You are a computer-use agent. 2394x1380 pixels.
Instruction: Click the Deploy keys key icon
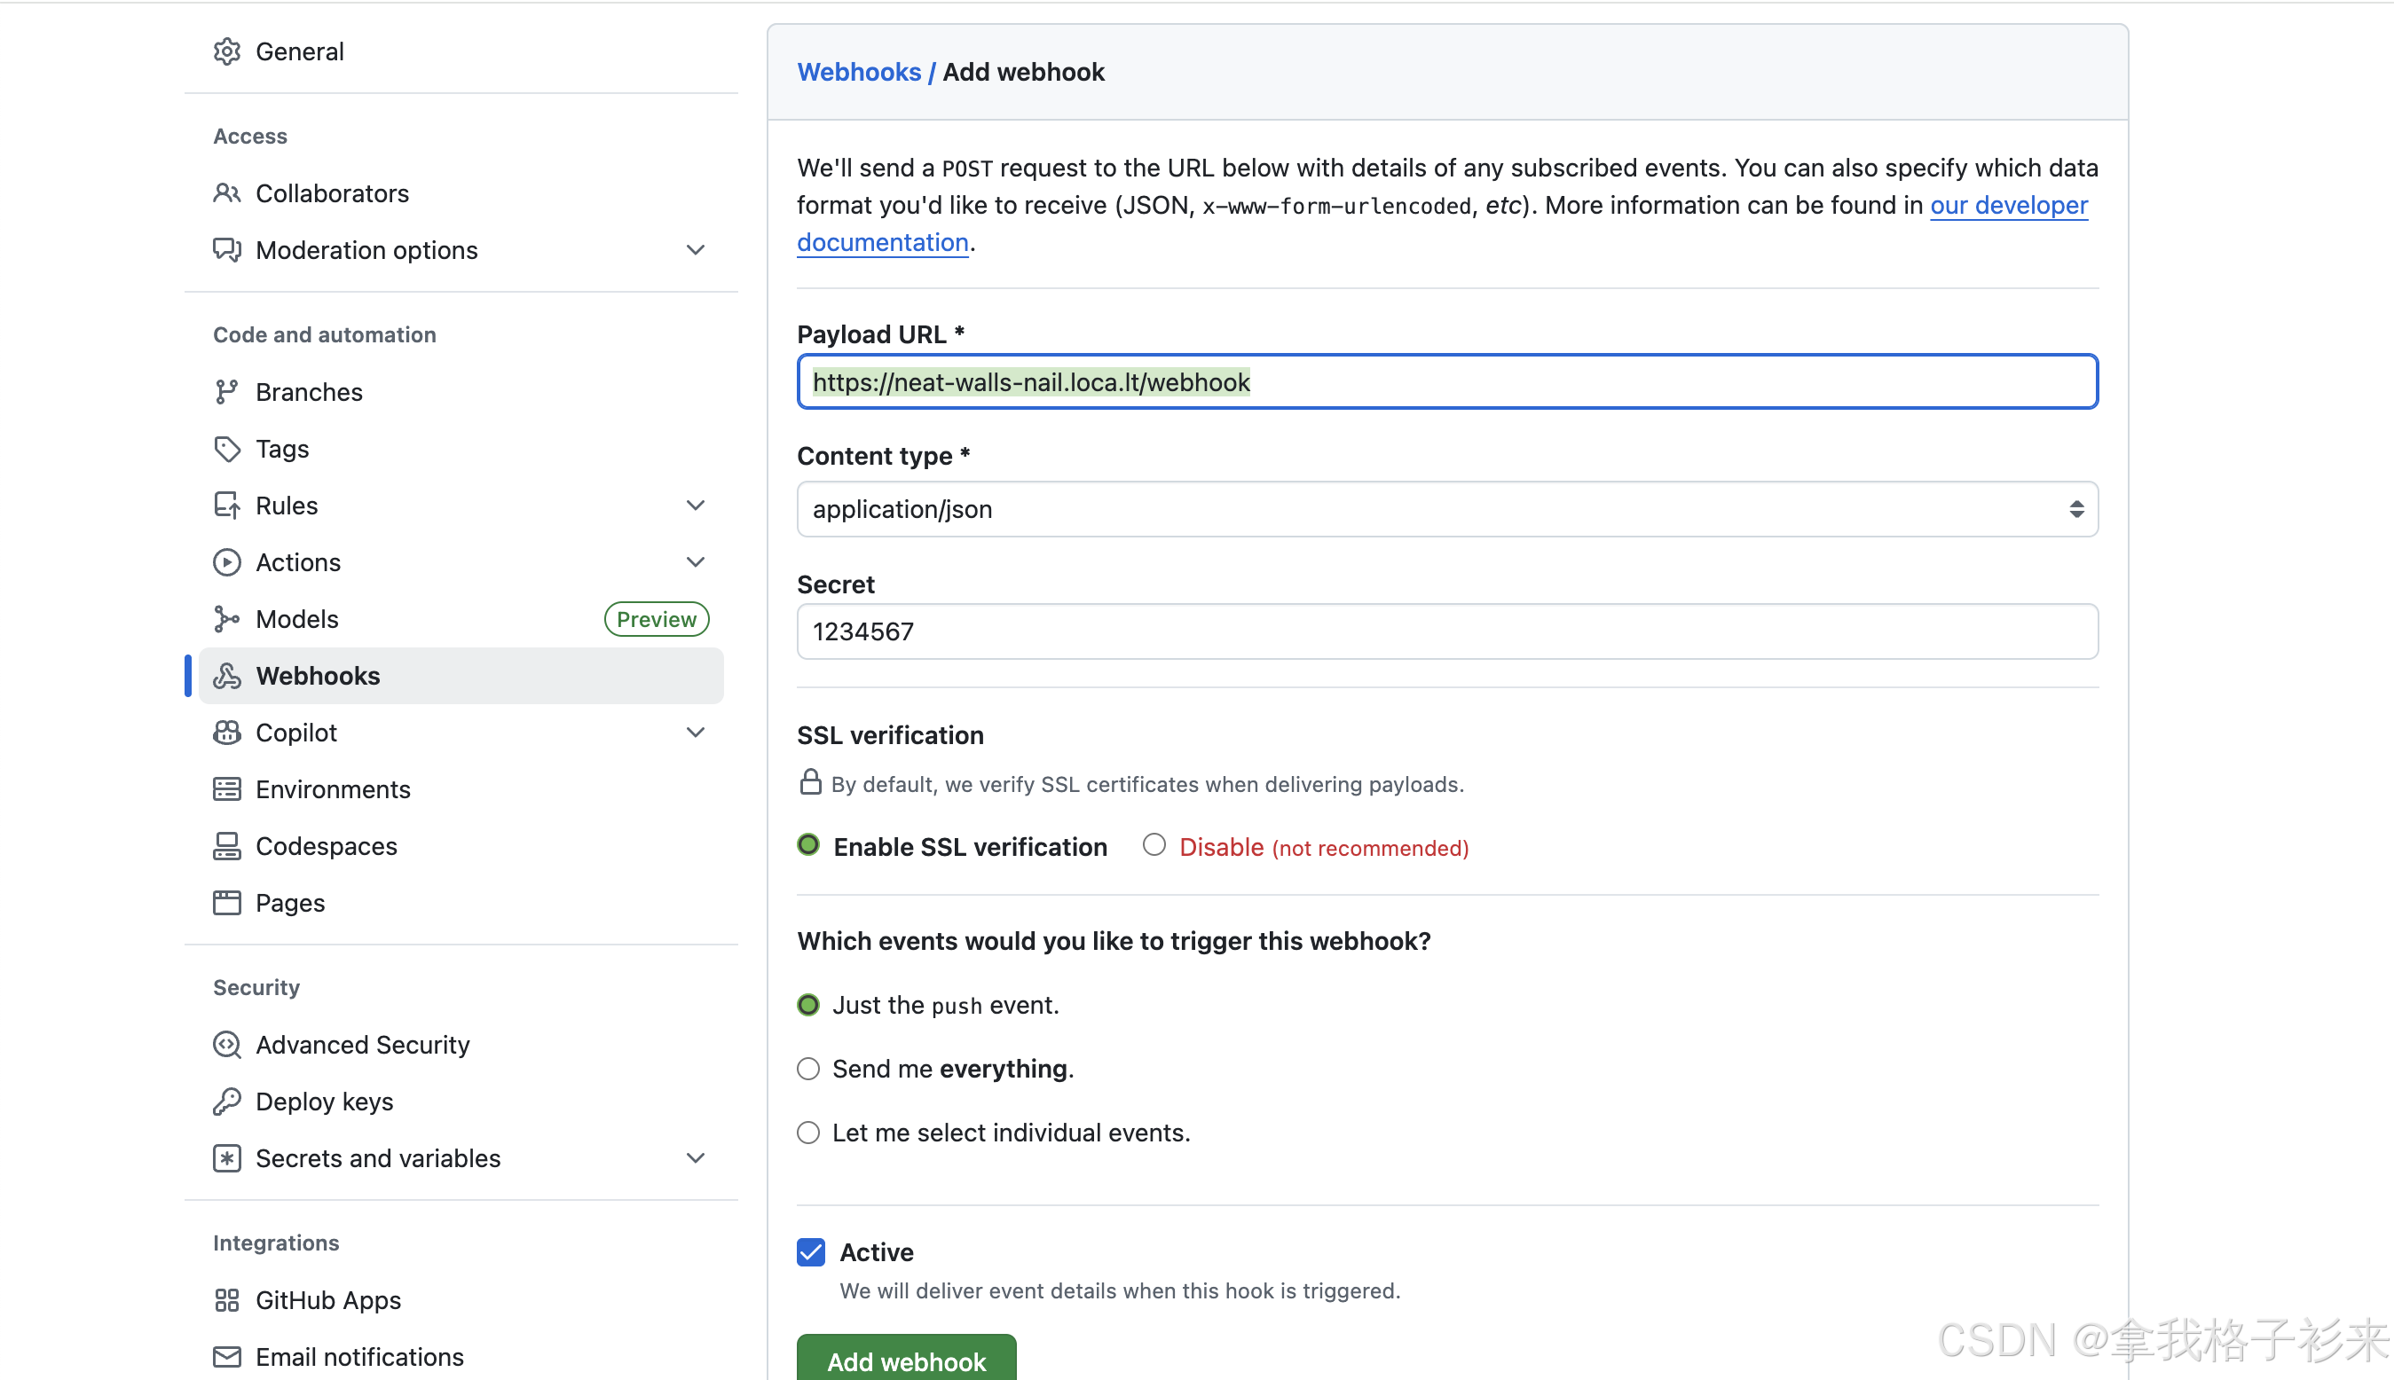[x=226, y=1102]
